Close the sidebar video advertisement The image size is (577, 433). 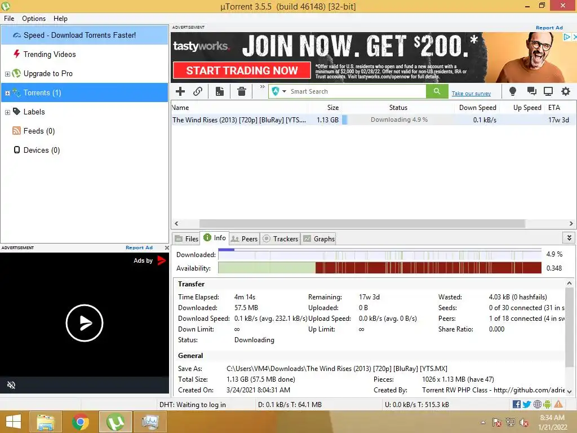pyautogui.click(x=167, y=248)
